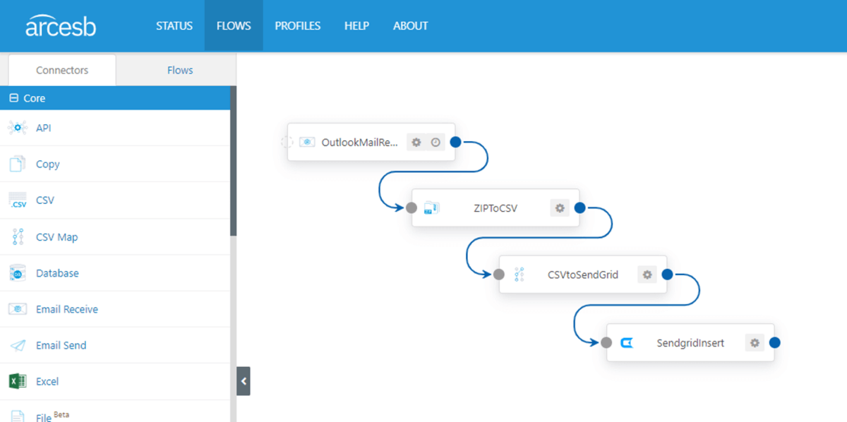Open the ABOUT page
Viewport: 847px width, 422px height.
coord(410,26)
